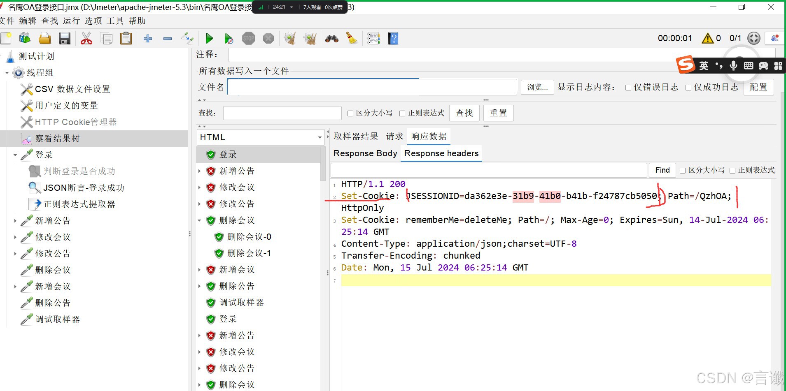The image size is (786, 391).
Task: Click the 重置 button
Action: [499, 113]
